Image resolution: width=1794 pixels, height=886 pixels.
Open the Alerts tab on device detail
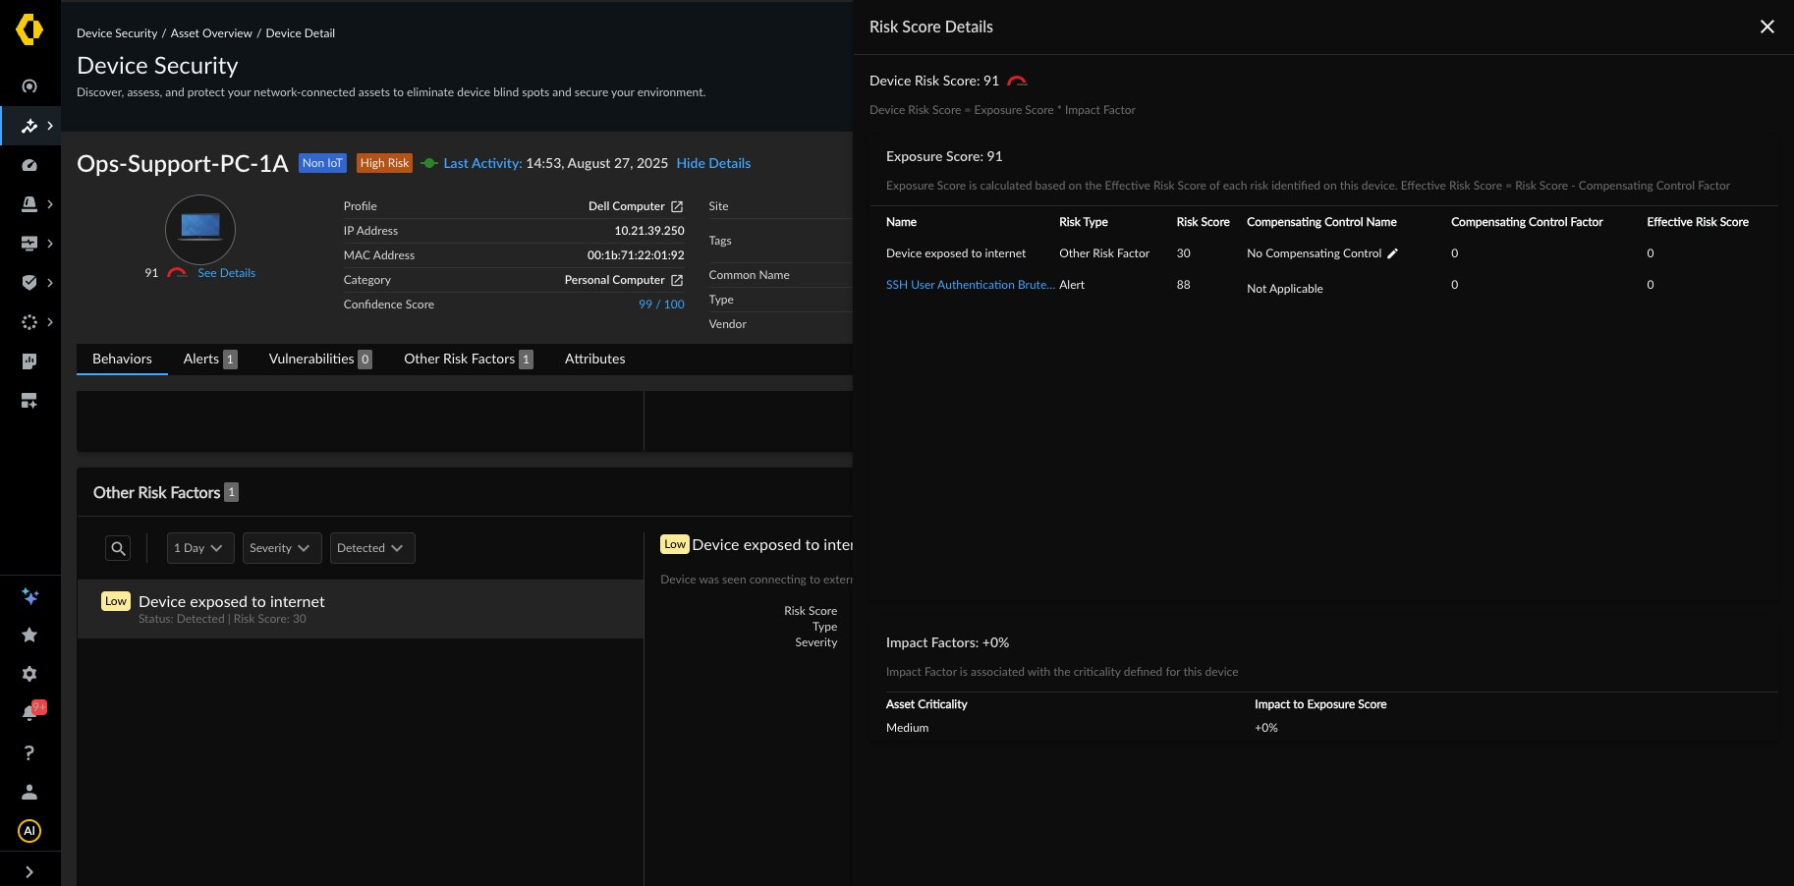(x=201, y=359)
